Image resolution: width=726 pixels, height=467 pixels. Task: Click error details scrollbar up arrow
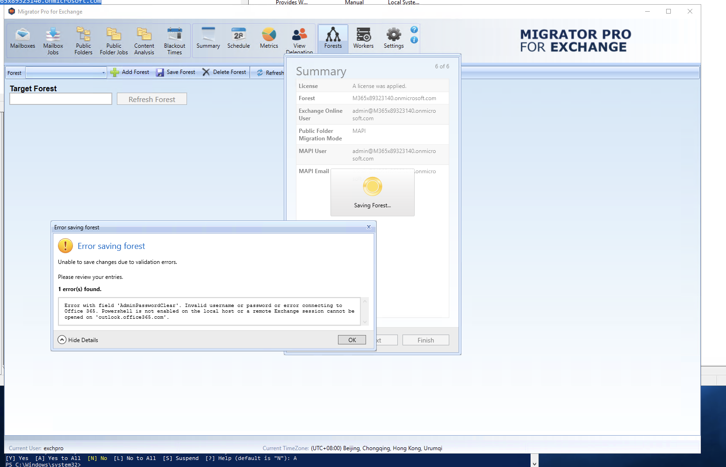pos(365,301)
